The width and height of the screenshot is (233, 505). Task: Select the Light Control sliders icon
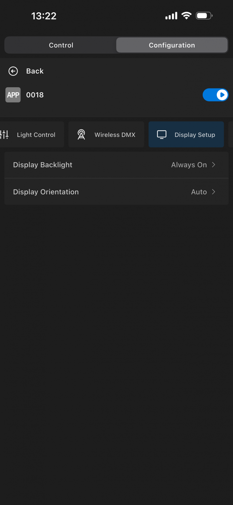pos(4,134)
